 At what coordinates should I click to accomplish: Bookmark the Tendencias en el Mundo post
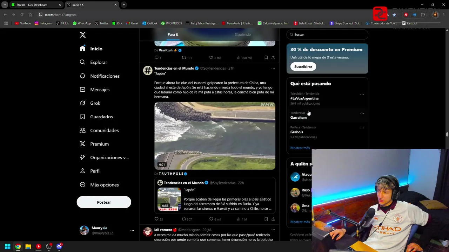tap(266, 219)
